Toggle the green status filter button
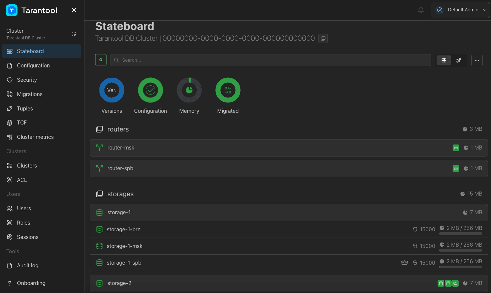This screenshot has height=293, width=491. 101,60
